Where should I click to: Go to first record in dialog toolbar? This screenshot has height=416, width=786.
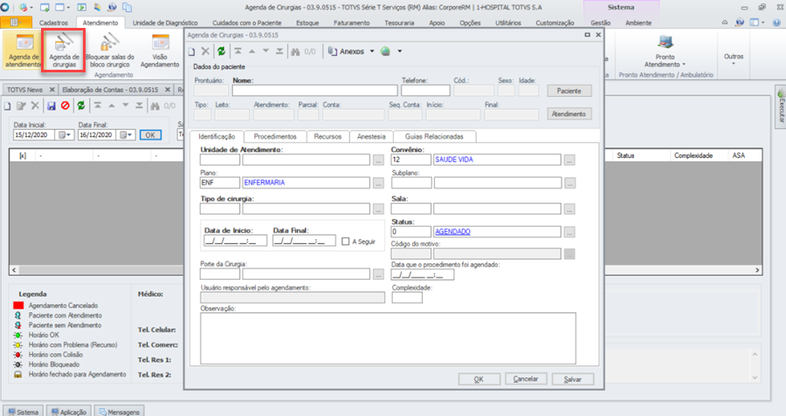point(238,51)
